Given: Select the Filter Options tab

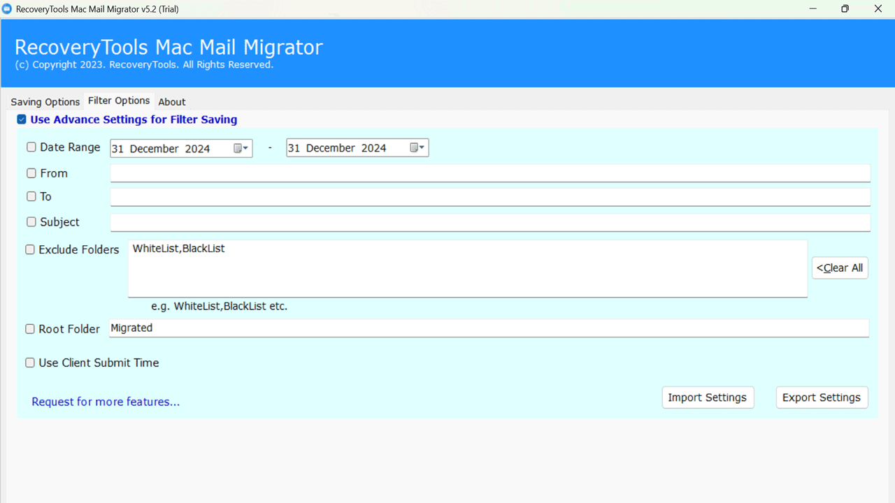Looking at the screenshot, I should 119,101.
